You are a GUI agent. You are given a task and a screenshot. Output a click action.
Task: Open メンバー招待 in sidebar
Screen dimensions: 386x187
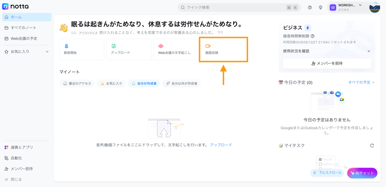click(27, 169)
